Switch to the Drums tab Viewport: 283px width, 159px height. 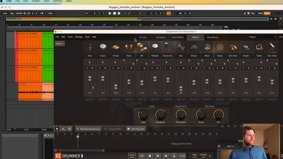(x=143, y=37)
